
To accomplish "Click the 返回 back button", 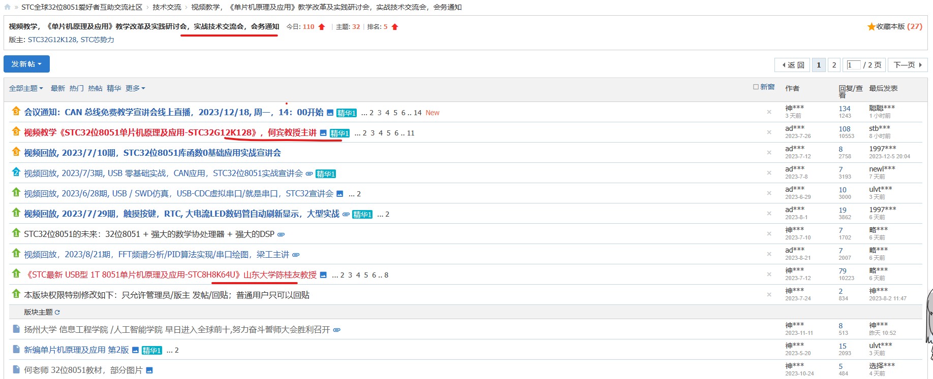I will coord(793,65).
